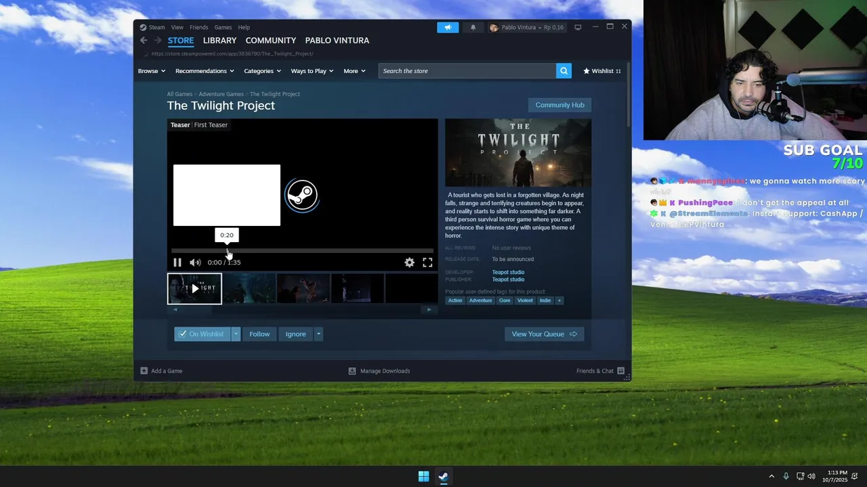Open the Help menu
867x487 pixels.
pyautogui.click(x=244, y=27)
